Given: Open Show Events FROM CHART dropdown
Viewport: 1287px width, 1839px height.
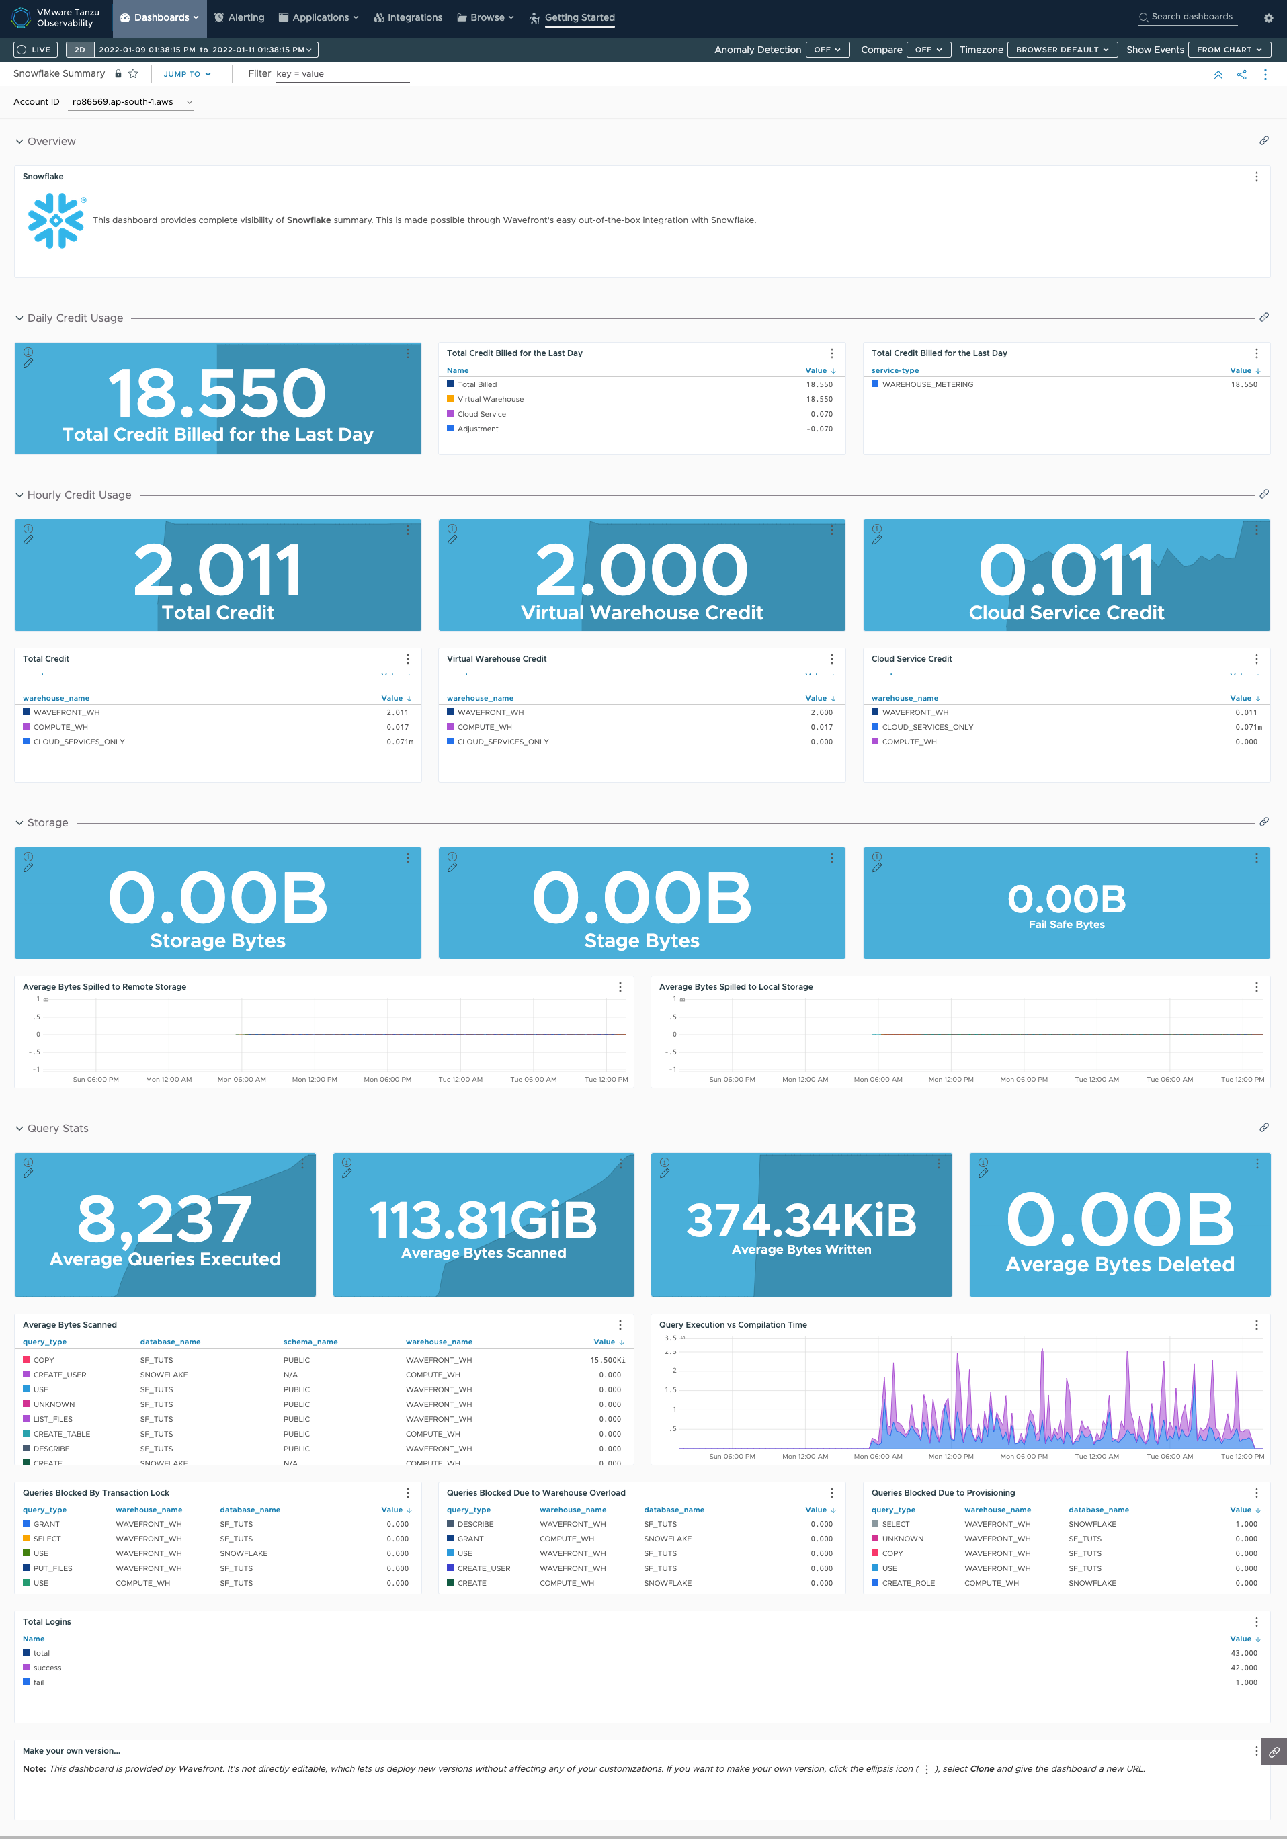Looking at the screenshot, I should pos(1229,50).
